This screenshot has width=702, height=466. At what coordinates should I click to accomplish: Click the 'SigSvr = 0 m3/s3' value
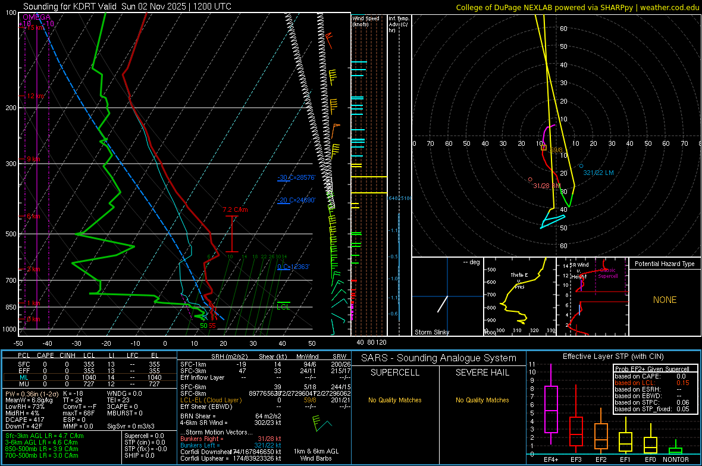click(x=131, y=426)
